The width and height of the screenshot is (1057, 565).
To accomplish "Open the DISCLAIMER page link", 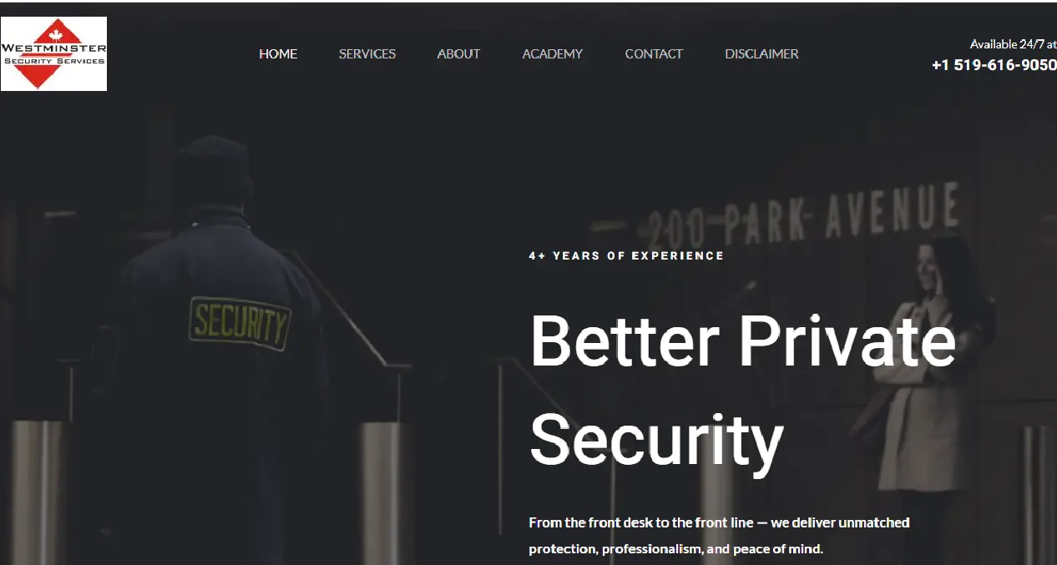I will [x=761, y=53].
